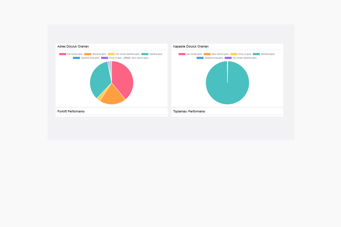Screen dimensions: 341x227
Task: Click teal 'Toplama gözü' legend swatch
Action: pyautogui.click(x=145, y=54)
